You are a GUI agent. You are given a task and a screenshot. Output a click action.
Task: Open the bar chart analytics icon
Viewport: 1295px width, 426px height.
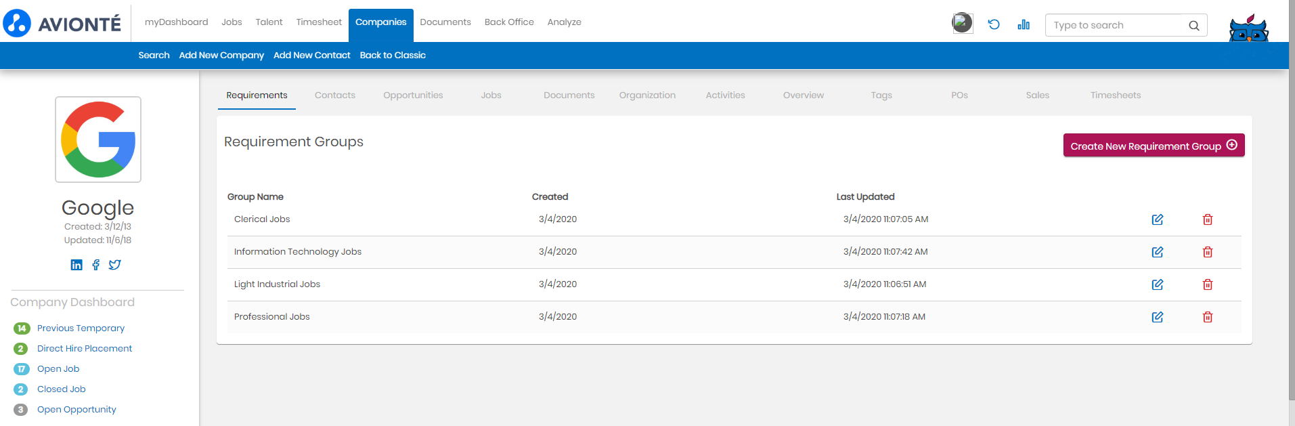pos(1023,24)
